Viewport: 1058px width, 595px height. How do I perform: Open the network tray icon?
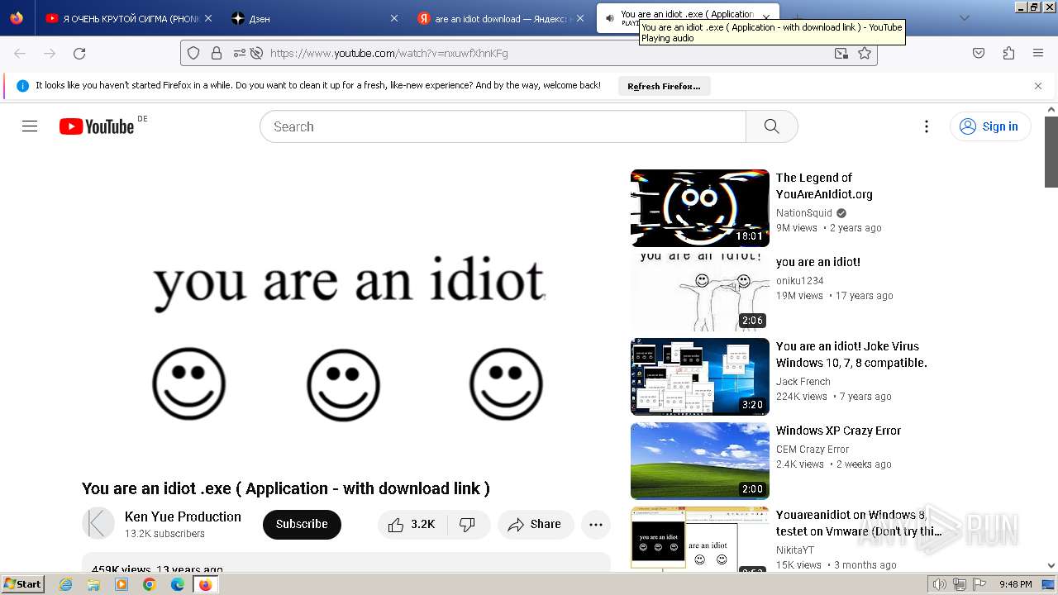(960, 584)
